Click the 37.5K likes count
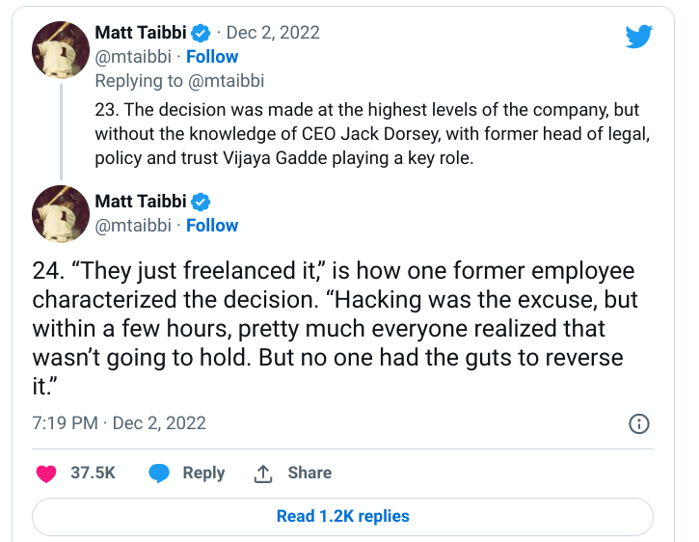 pos(93,473)
